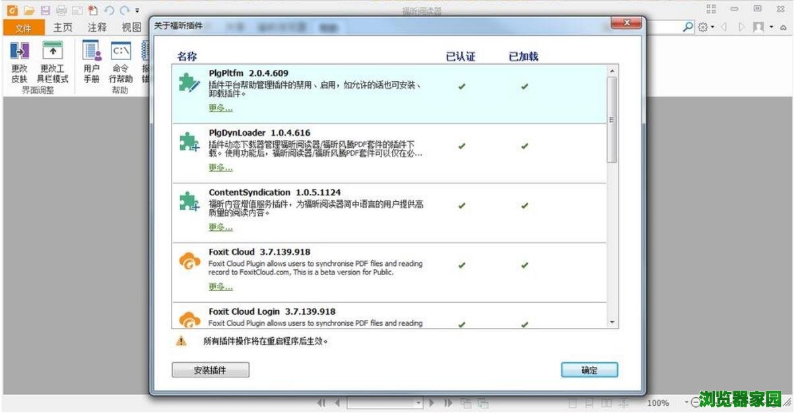The image size is (794, 415).
Task: Click the search magnifier icon at top right
Action: (x=688, y=27)
